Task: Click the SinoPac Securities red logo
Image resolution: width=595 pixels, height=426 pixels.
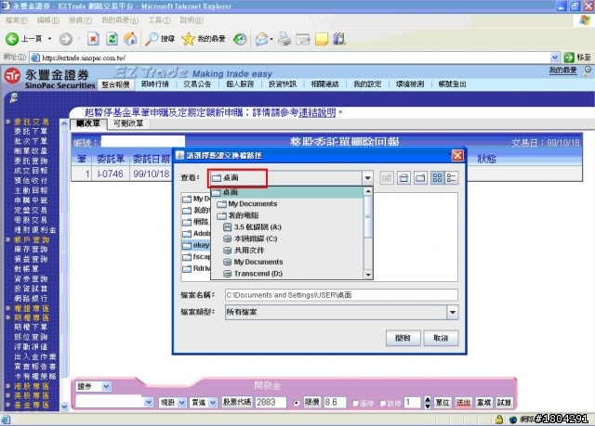Action: click(x=12, y=76)
